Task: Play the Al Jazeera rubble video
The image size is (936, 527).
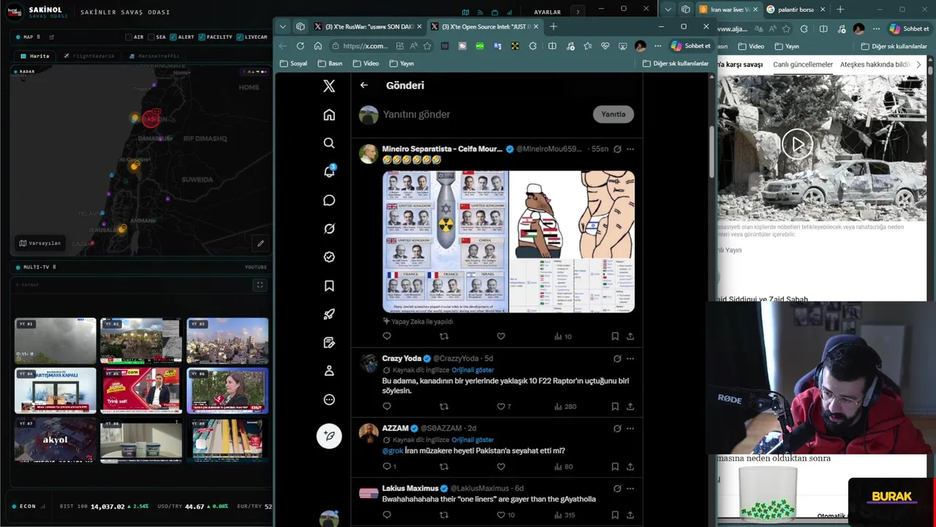Action: pyautogui.click(x=797, y=144)
